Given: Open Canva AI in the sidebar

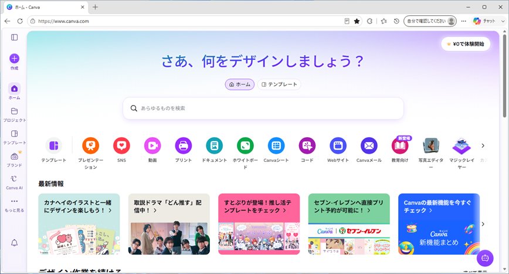Looking at the screenshot, I should pyautogui.click(x=14, y=182).
